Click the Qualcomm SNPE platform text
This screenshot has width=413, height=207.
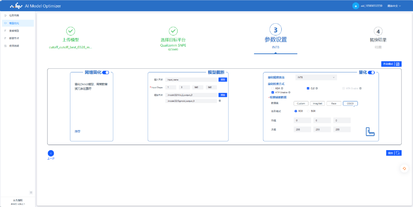173,45
